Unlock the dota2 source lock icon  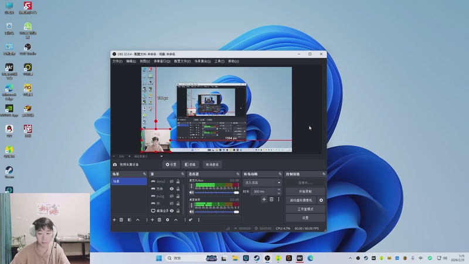click(x=178, y=181)
